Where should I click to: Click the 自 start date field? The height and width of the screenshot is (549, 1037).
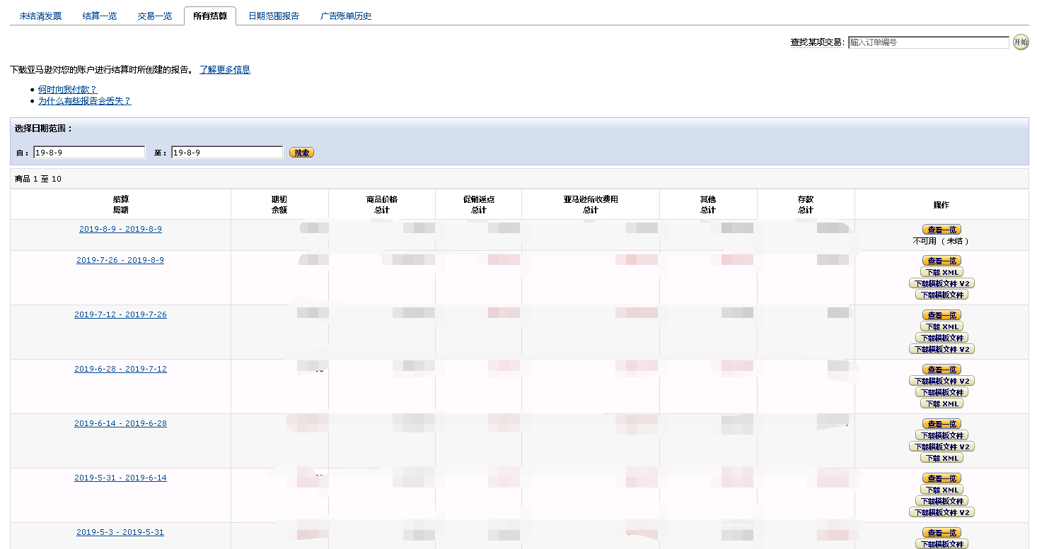89,153
